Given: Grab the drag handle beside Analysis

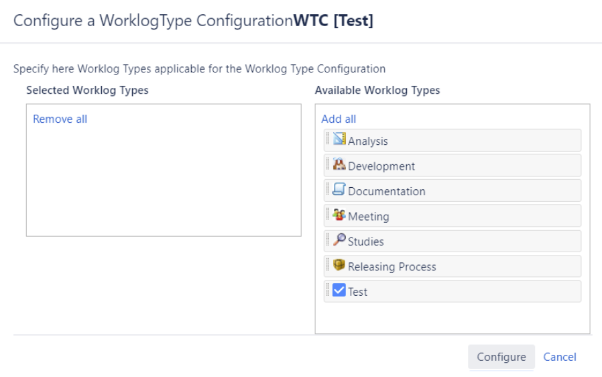Looking at the screenshot, I should click(328, 140).
